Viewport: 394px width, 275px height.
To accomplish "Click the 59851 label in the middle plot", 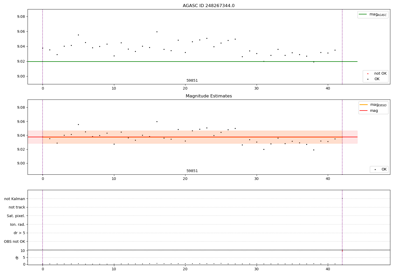I will [x=192, y=171].
